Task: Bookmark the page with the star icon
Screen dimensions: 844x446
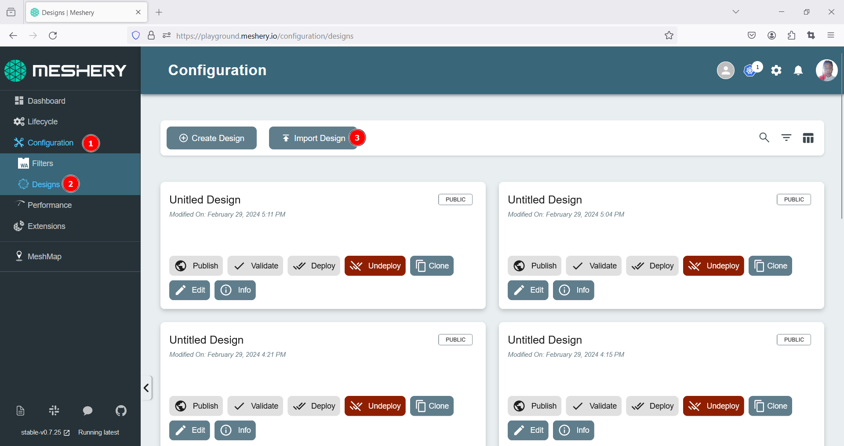Action: click(x=669, y=36)
